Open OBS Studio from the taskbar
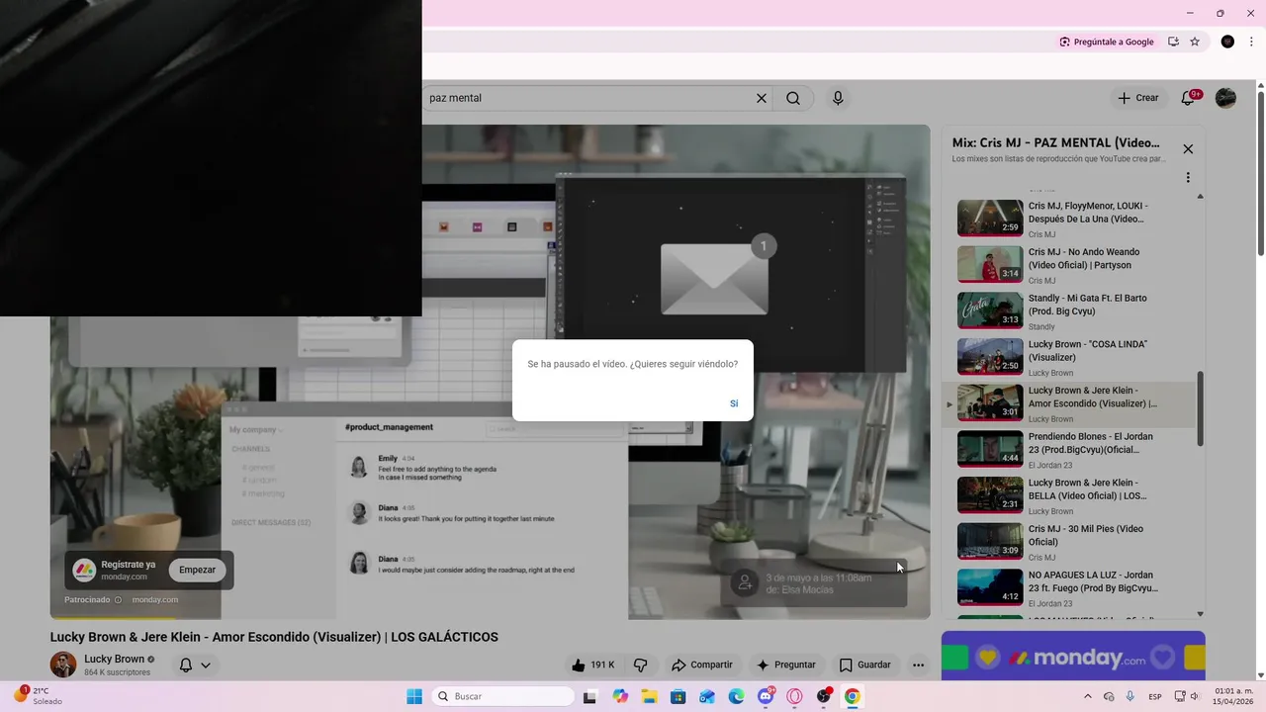This screenshot has height=712, width=1266. (824, 696)
